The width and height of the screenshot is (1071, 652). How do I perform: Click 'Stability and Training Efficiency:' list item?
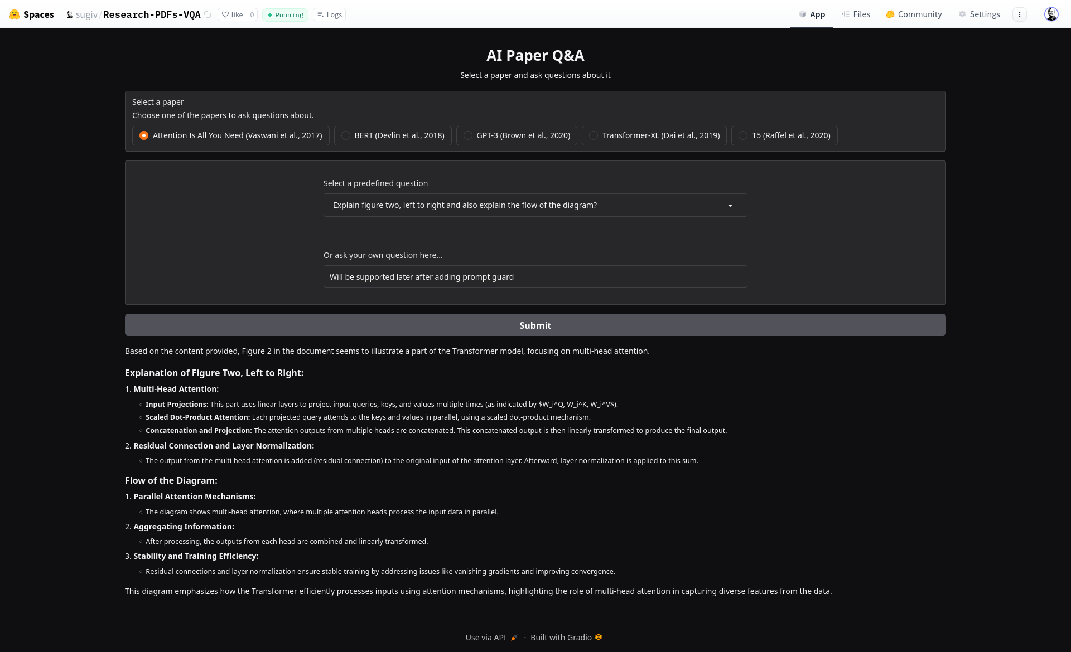click(196, 556)
